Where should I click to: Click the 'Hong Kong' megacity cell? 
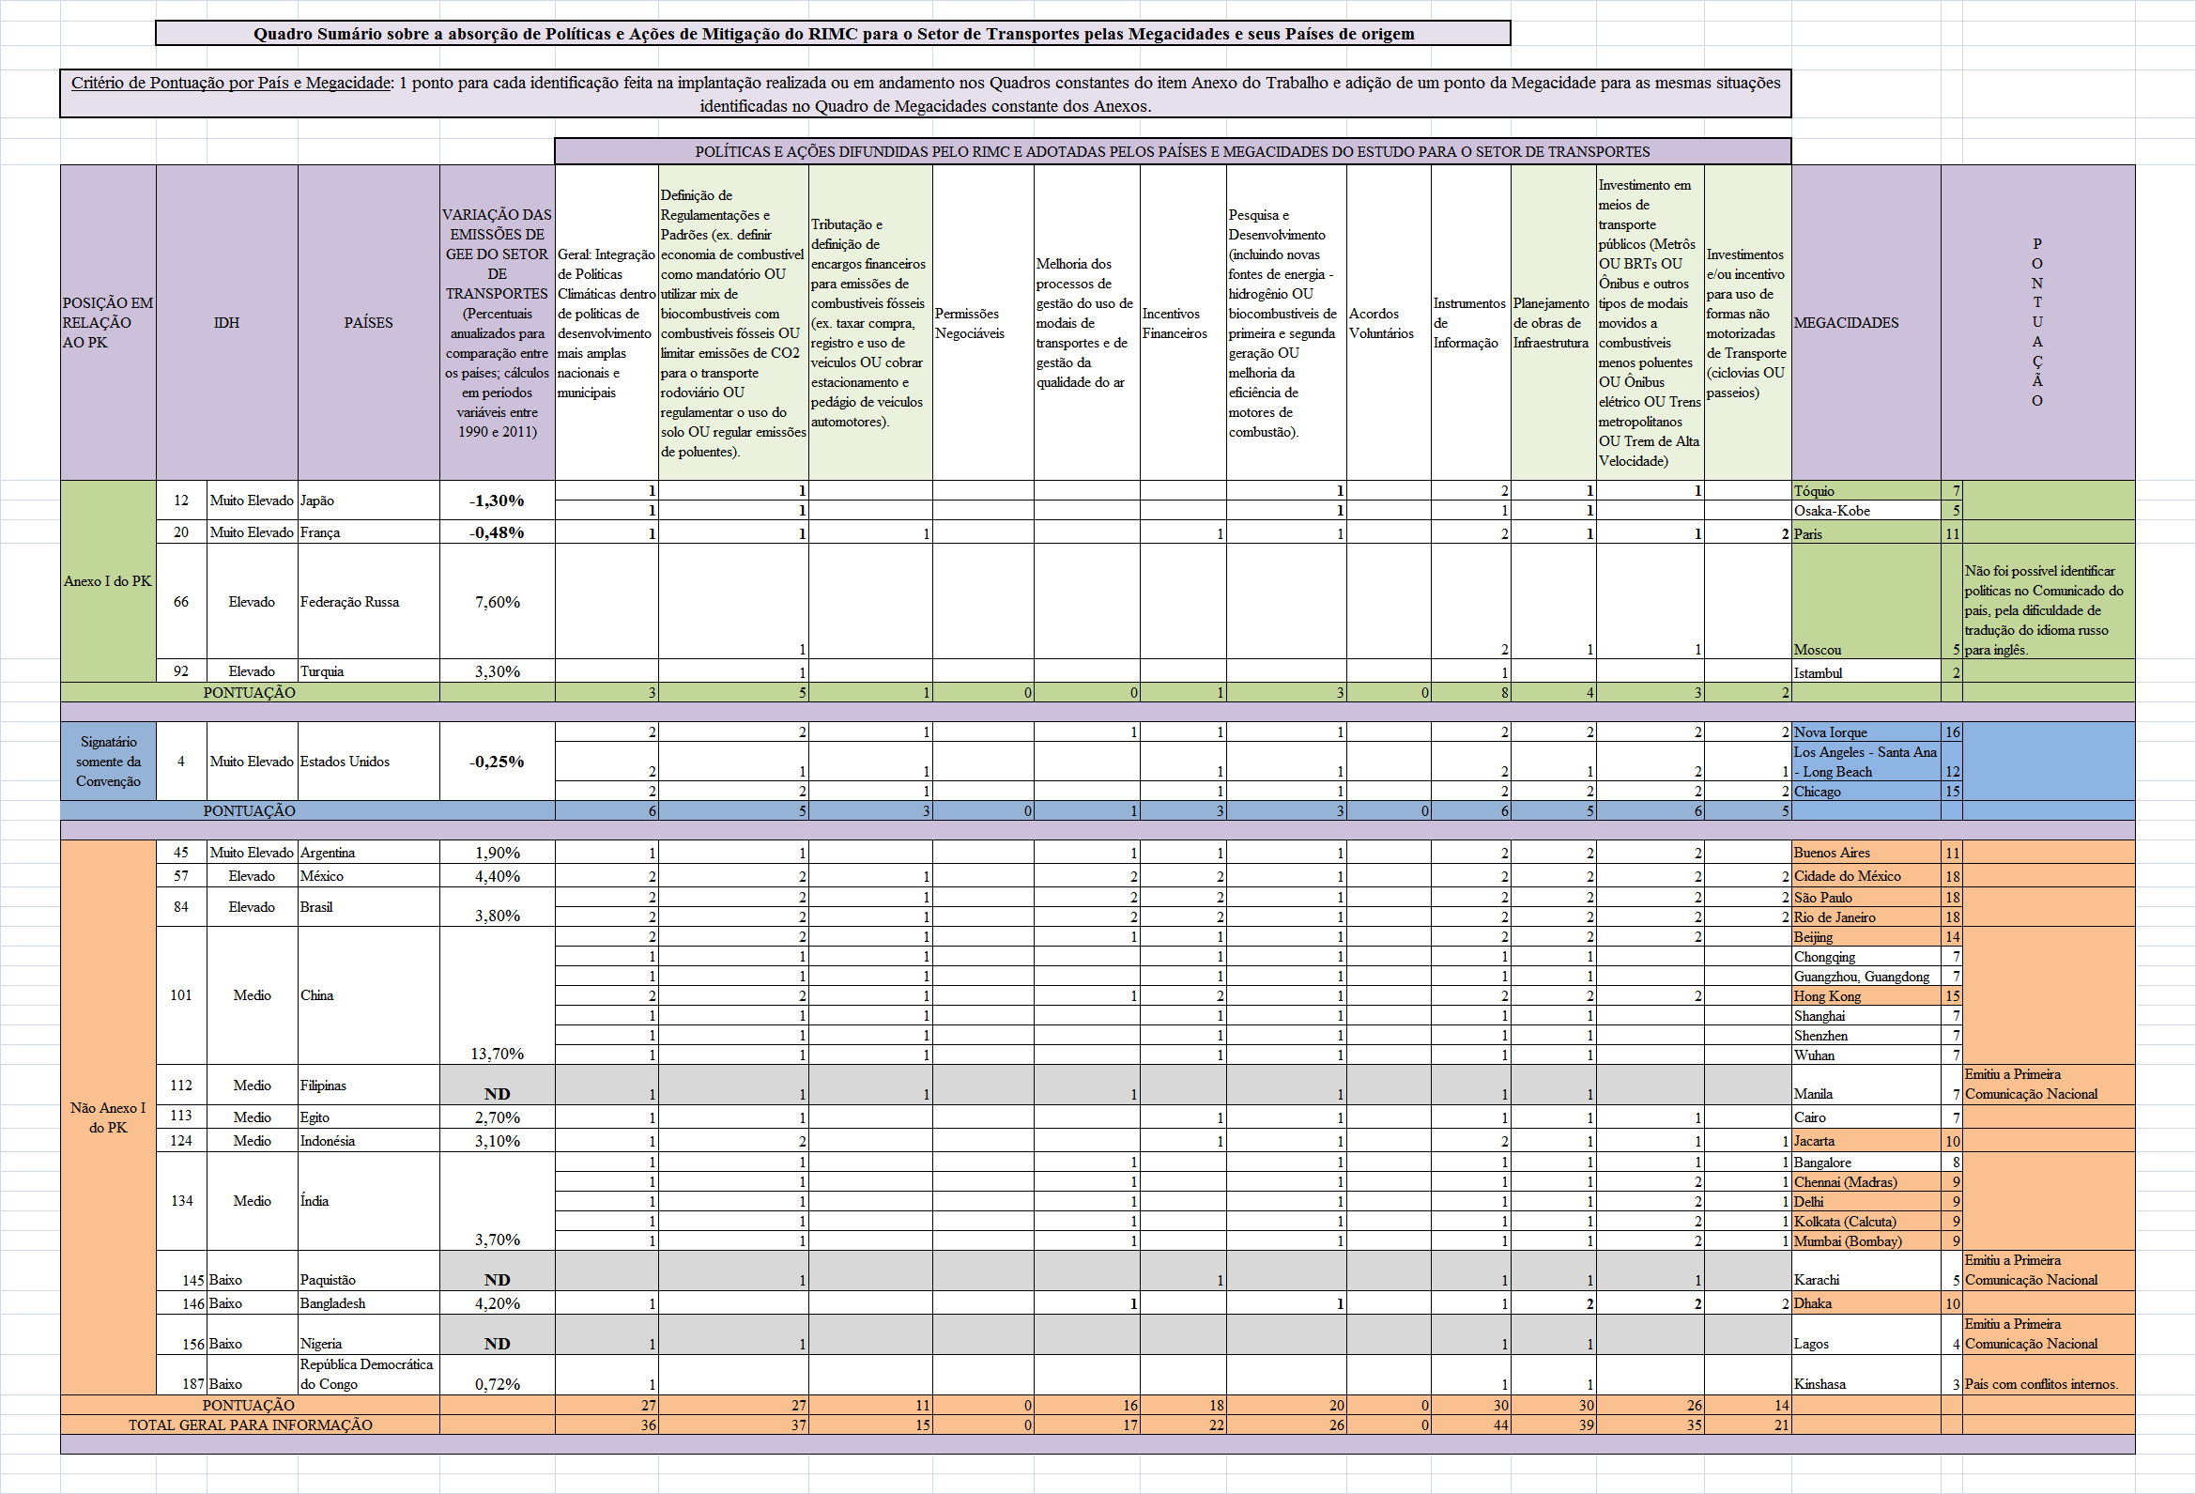pyautogui.click(x=1866, y=996)
